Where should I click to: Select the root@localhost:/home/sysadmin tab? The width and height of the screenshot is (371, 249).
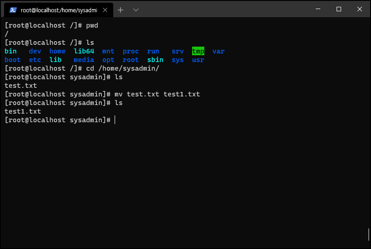coord(59,10)
